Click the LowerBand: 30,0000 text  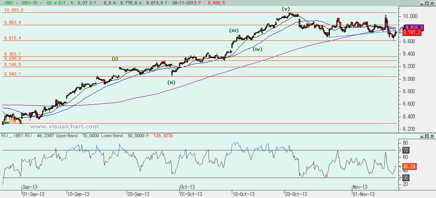coord(122,136)
